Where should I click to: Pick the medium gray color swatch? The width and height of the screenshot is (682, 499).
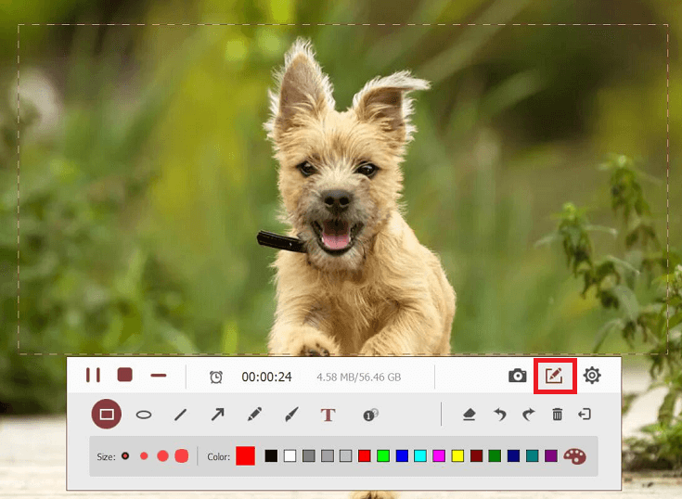(327, 456)
